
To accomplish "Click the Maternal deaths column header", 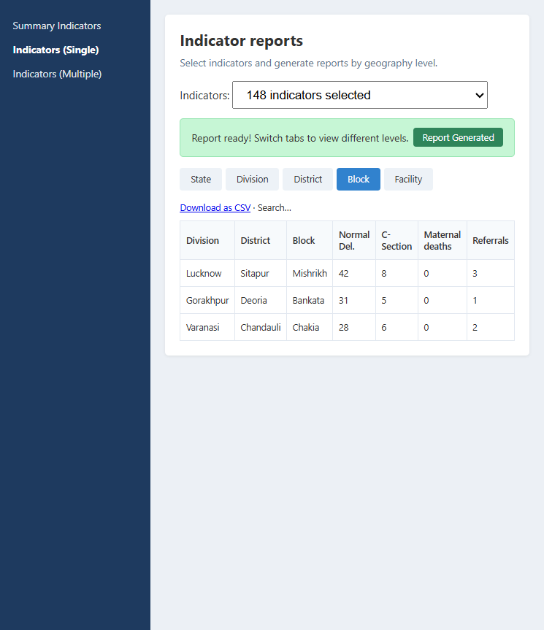I will click(443, 240).
